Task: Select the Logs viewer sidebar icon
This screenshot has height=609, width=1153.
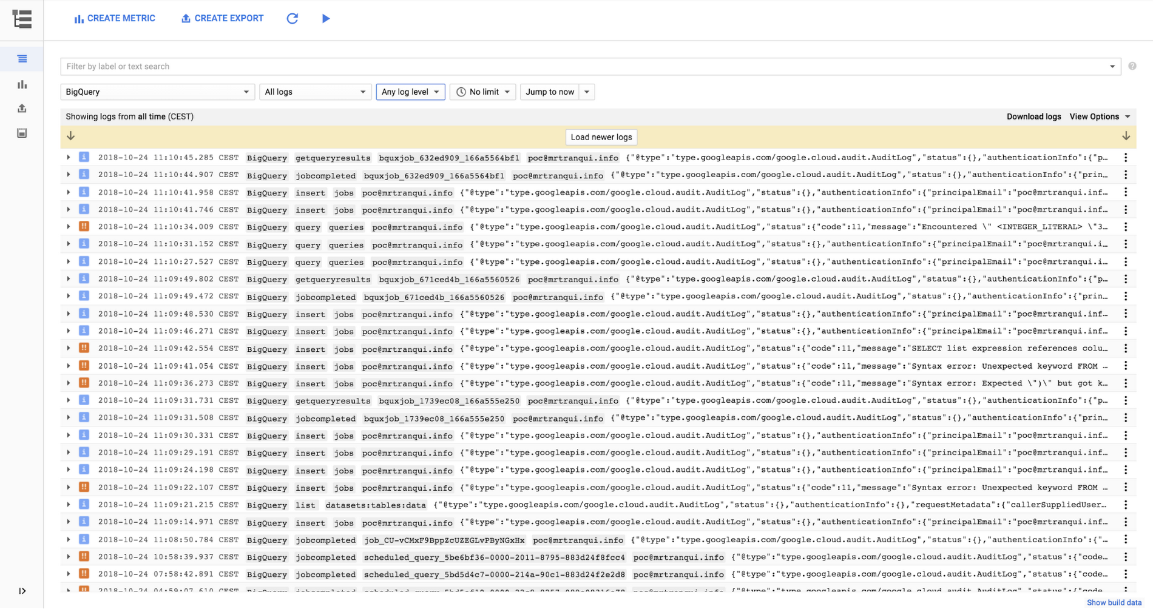Action: 22,59
